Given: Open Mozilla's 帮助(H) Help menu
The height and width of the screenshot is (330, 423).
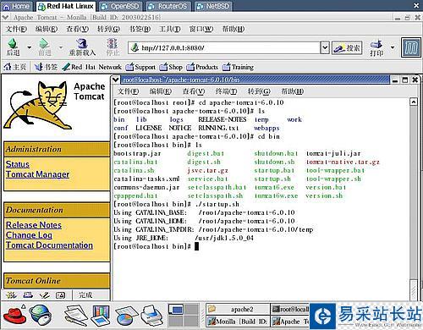Looking at the screenshot, I should [233, 29].
